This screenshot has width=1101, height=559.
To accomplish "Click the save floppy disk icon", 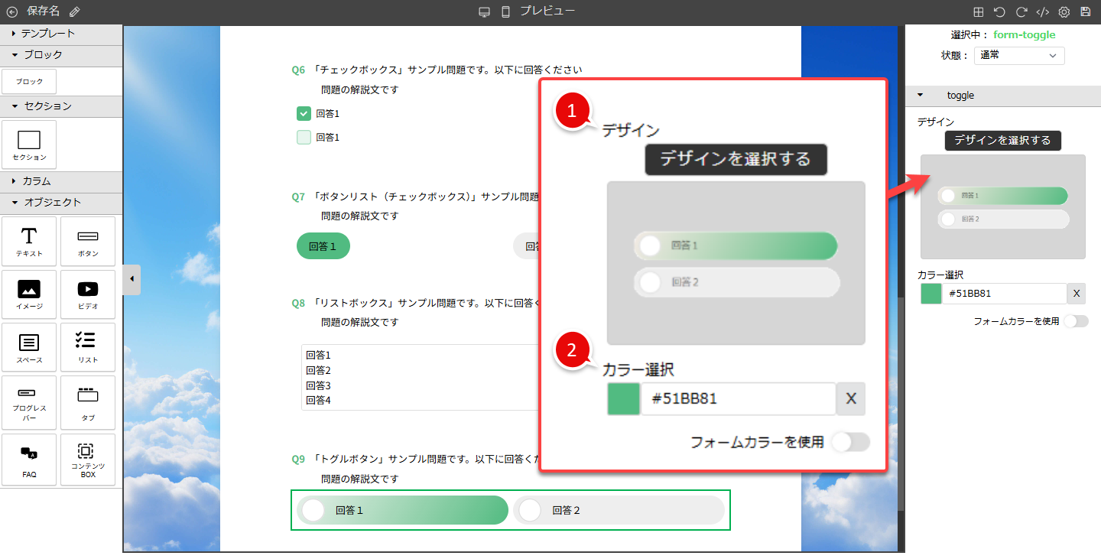I will [x=1086, y=11].
